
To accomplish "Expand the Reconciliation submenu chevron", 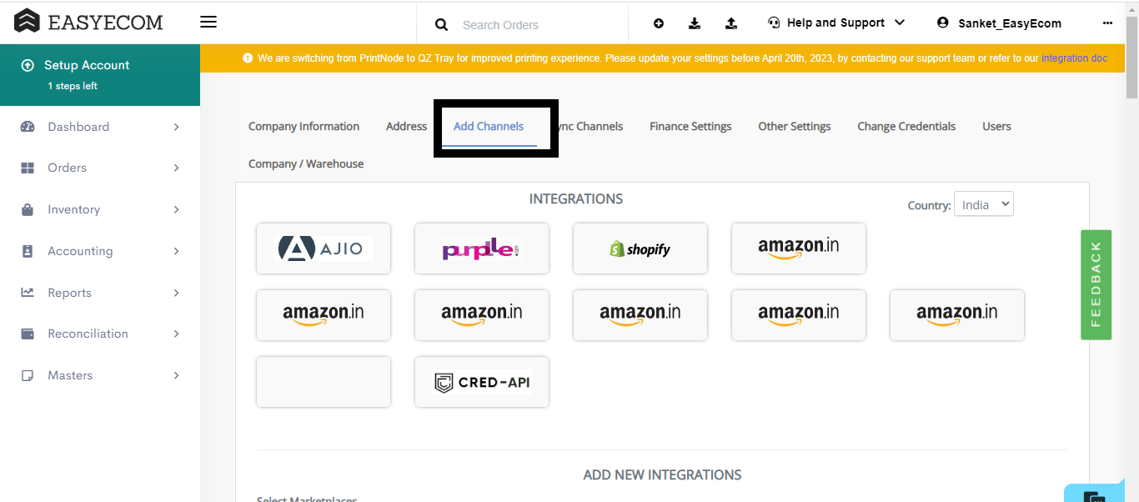I will pos(176,334).
